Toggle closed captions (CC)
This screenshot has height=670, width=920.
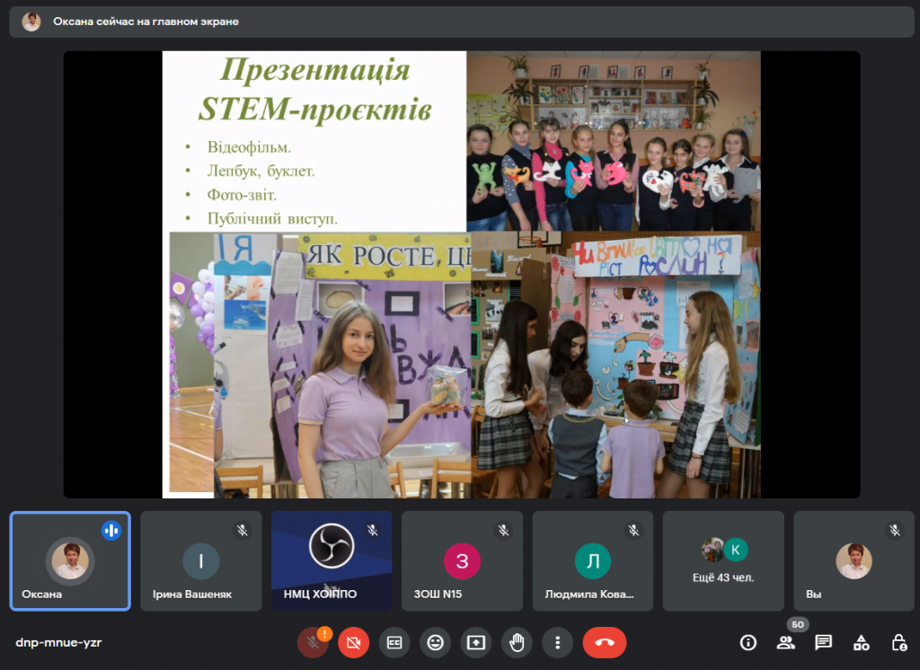coord(394,642)
